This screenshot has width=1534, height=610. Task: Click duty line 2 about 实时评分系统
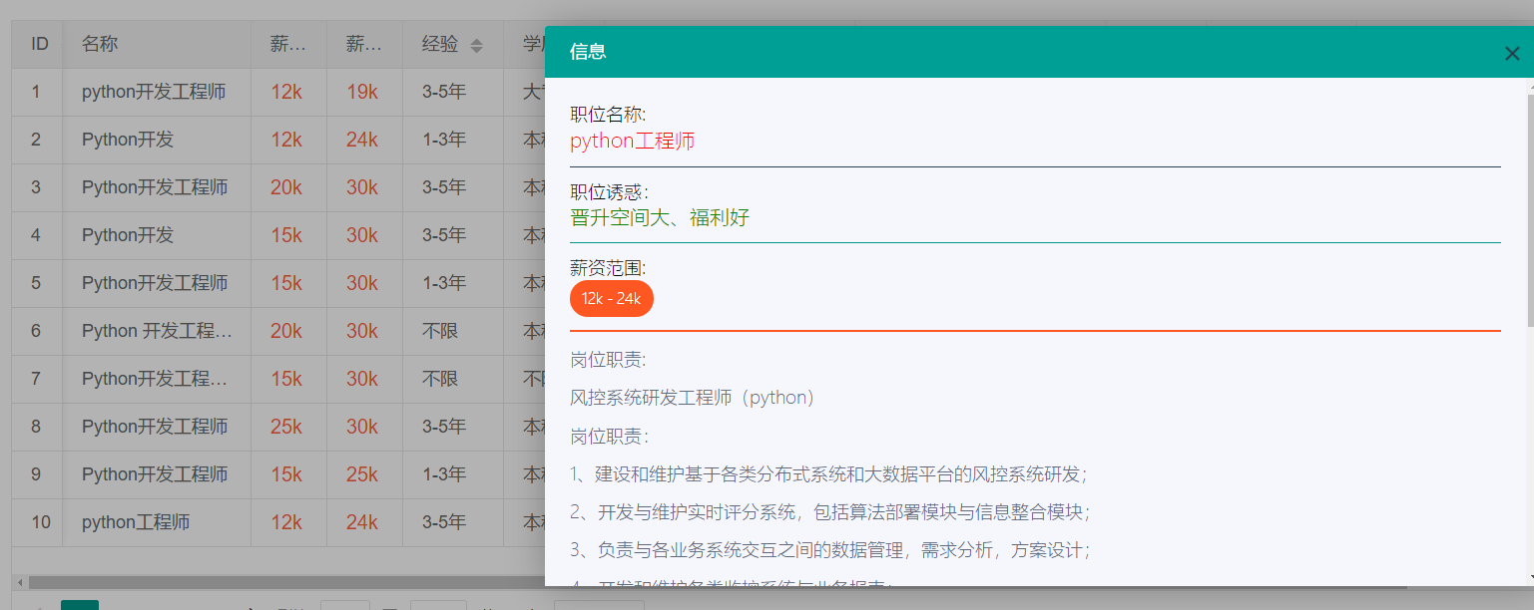coord(830,512)
